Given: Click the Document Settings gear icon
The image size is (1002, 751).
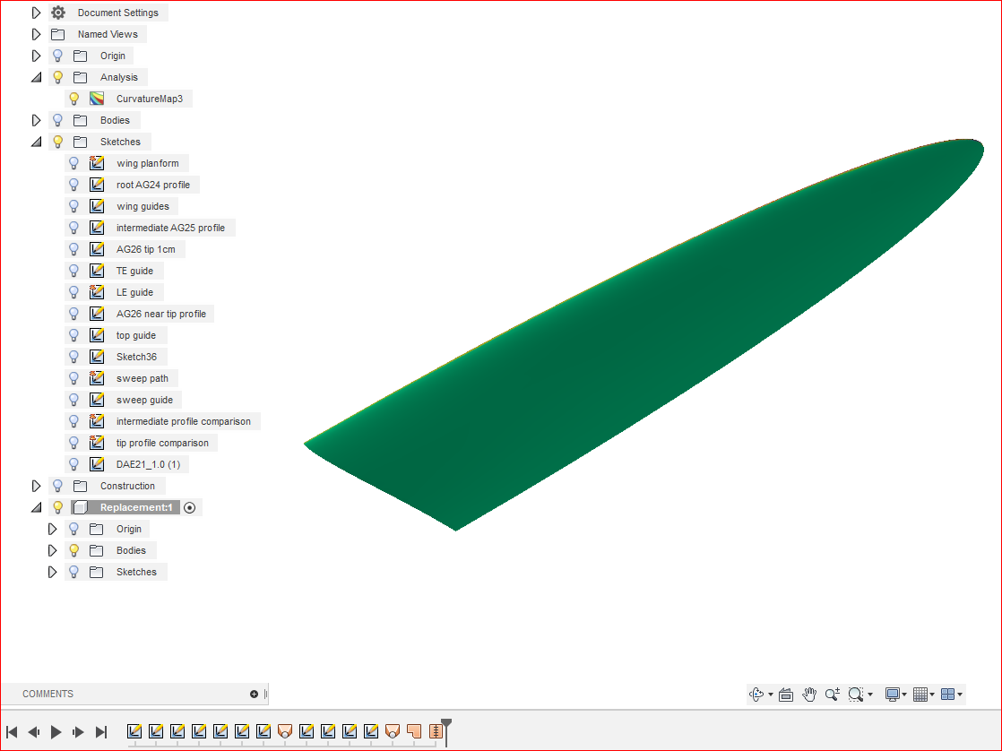Looking at the screenshot, I should pos(58,13).
